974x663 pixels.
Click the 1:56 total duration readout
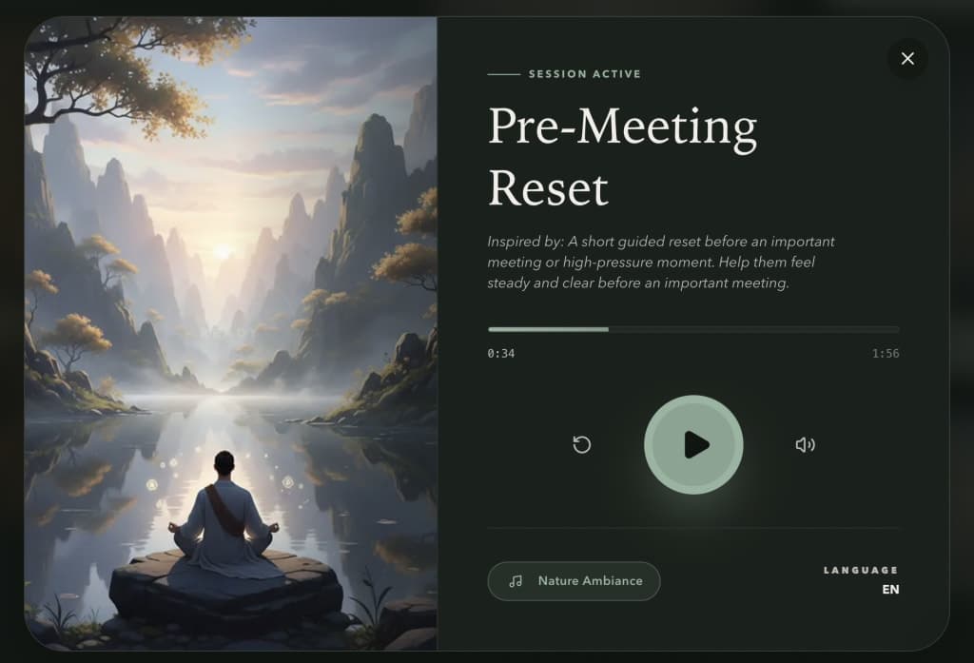pyautogui.click(x=886, y=354)
